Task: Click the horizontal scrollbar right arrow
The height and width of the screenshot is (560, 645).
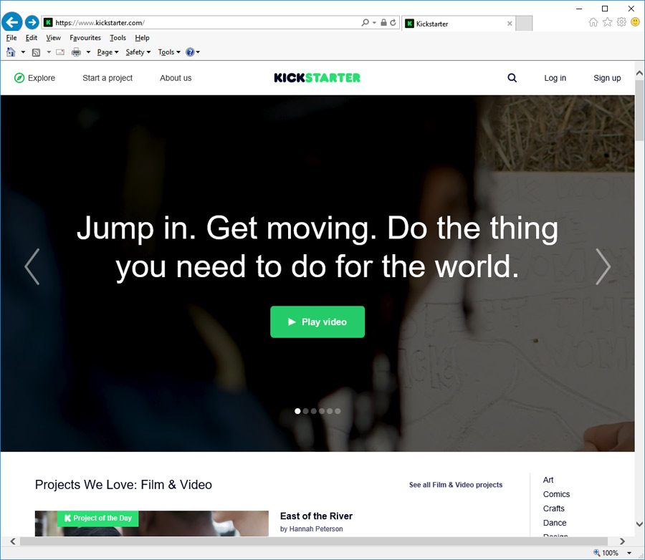Action: 622,541
